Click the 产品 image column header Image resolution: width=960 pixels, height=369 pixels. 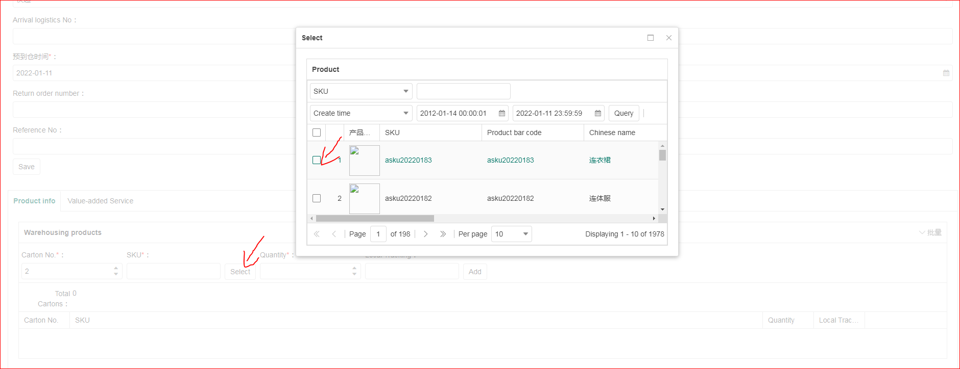point(362,133)
